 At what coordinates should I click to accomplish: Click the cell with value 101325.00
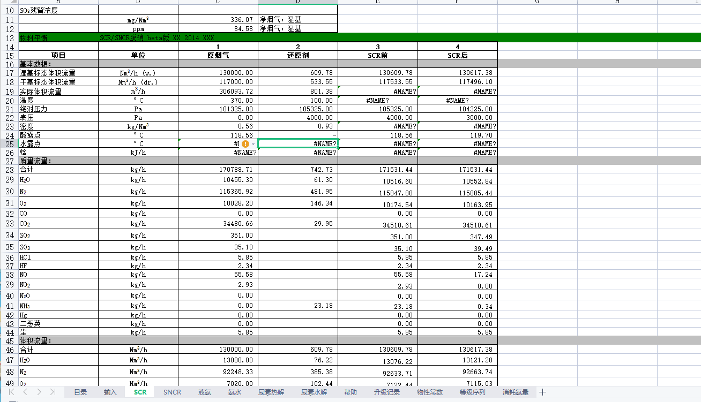coord(218,109)
